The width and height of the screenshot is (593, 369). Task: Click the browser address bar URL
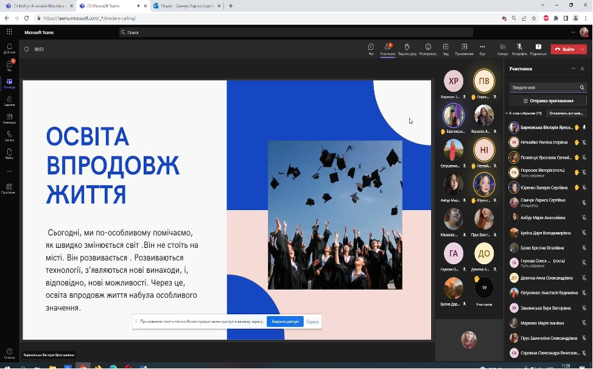click(x=89, y=18)
